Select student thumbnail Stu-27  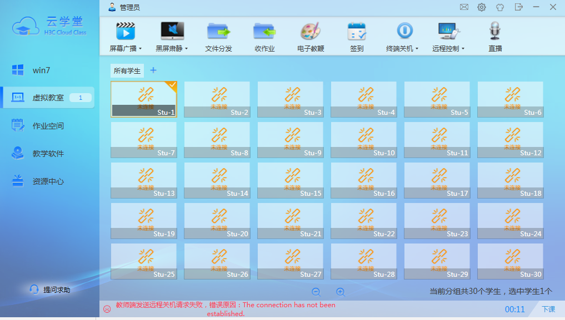(x=291, y=261)
